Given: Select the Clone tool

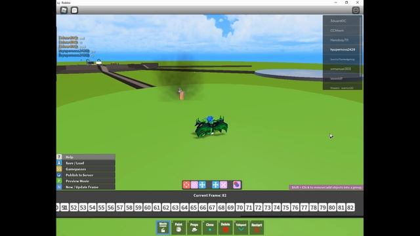Looking at the screenshot, I should (210, 227).
